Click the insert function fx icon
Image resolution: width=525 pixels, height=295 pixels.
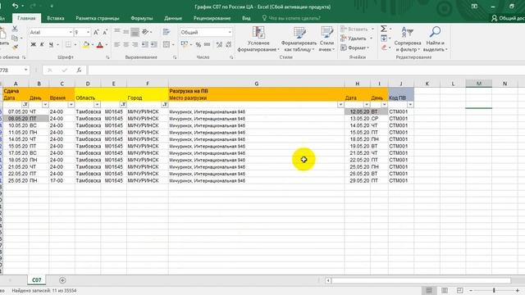pyautogui.click(x=79, y=70)
